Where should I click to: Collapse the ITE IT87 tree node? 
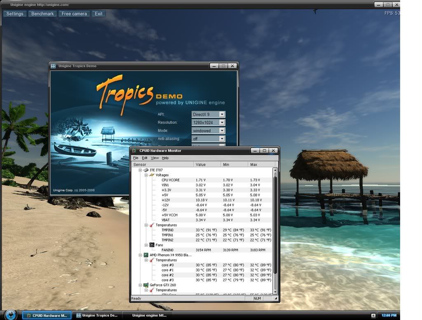[x=140, y=170]
